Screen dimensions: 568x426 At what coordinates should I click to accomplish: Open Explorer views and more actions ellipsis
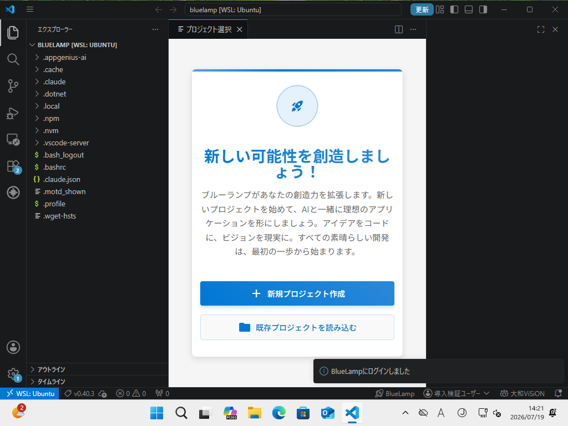click(155, 29)
